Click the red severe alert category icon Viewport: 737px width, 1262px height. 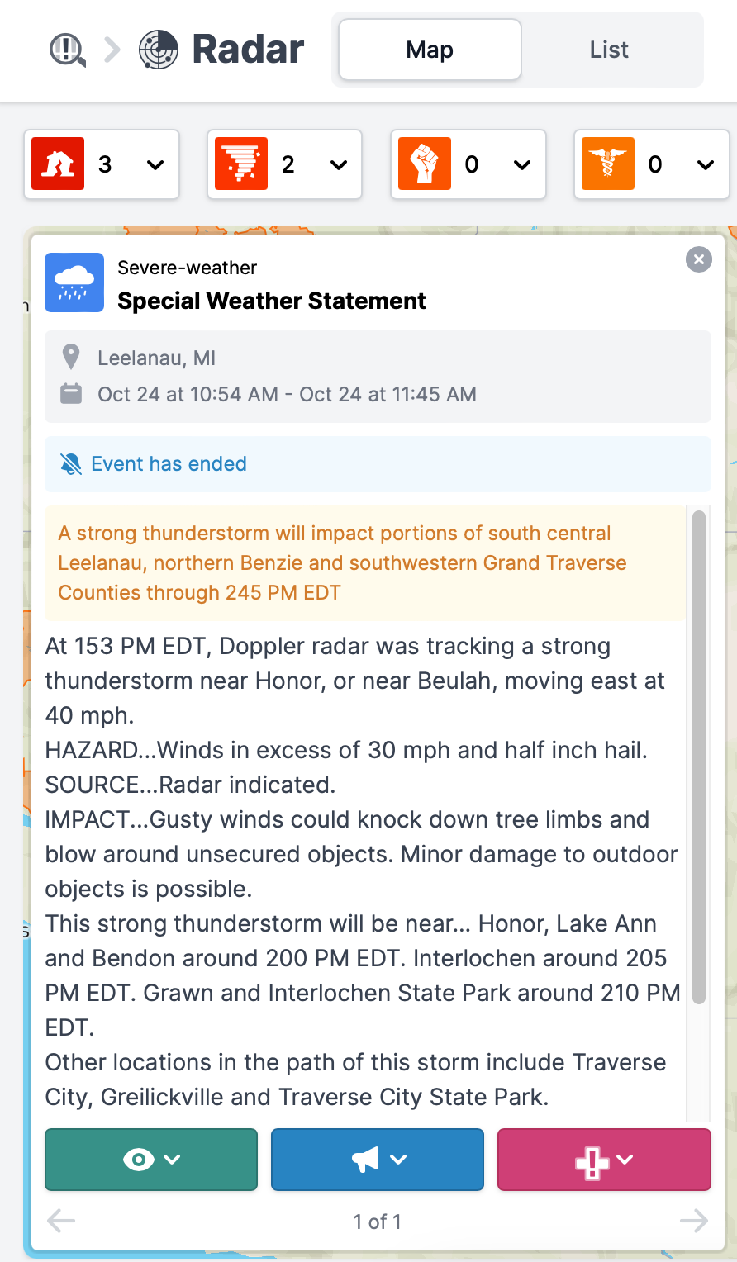pyautogui.click(x=58, y=164)
